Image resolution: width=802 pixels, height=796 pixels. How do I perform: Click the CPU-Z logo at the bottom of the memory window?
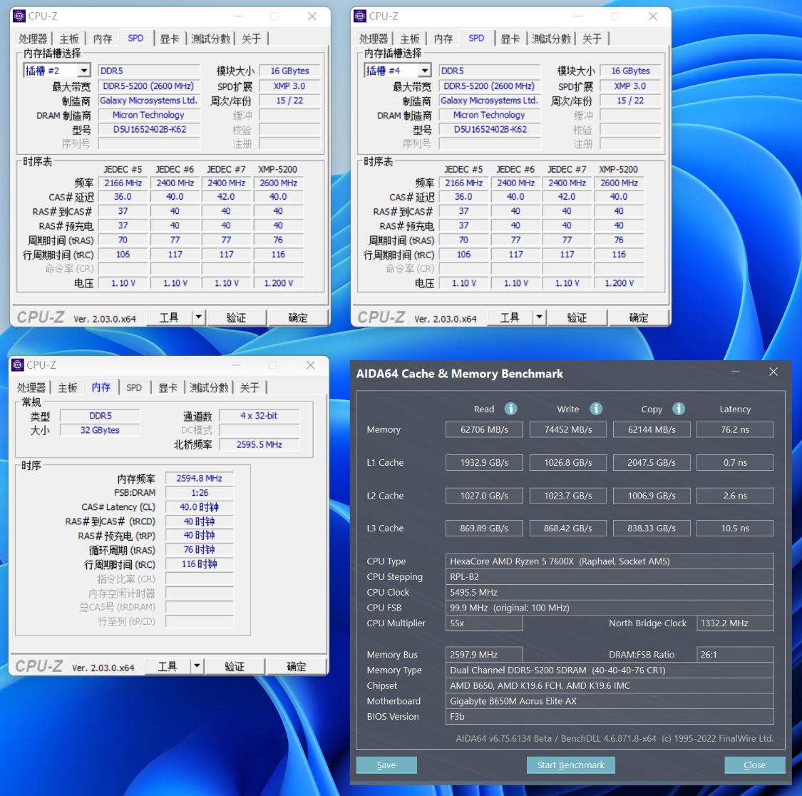point(39,665)
